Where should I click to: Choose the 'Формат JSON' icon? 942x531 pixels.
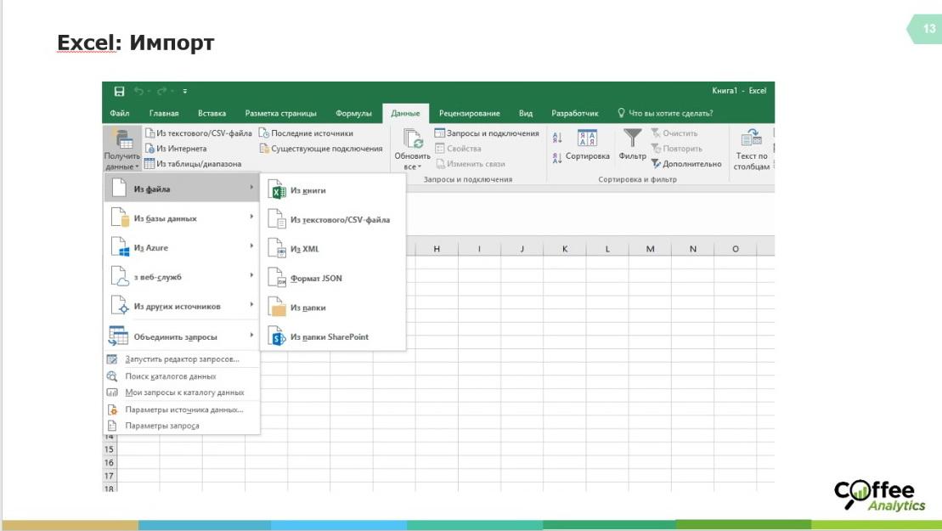[x=277, y=278]
